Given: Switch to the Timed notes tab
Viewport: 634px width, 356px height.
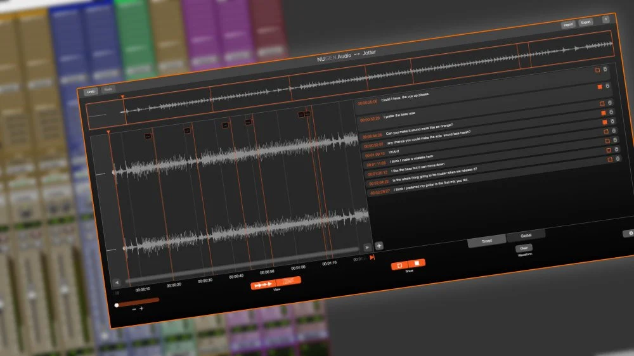Looking at the screenshot, I should [487, 241].
